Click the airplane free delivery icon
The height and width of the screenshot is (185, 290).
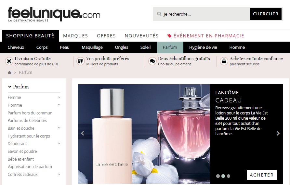coord(9,61)
